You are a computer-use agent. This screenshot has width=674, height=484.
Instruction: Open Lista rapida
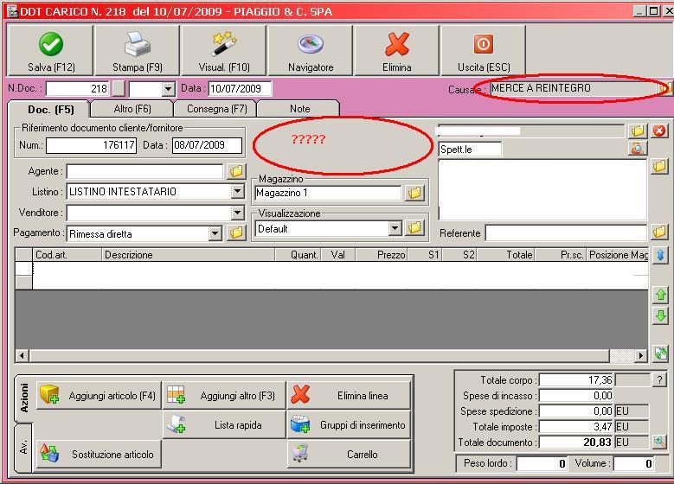pyautogui.click(x=224, y=424)
